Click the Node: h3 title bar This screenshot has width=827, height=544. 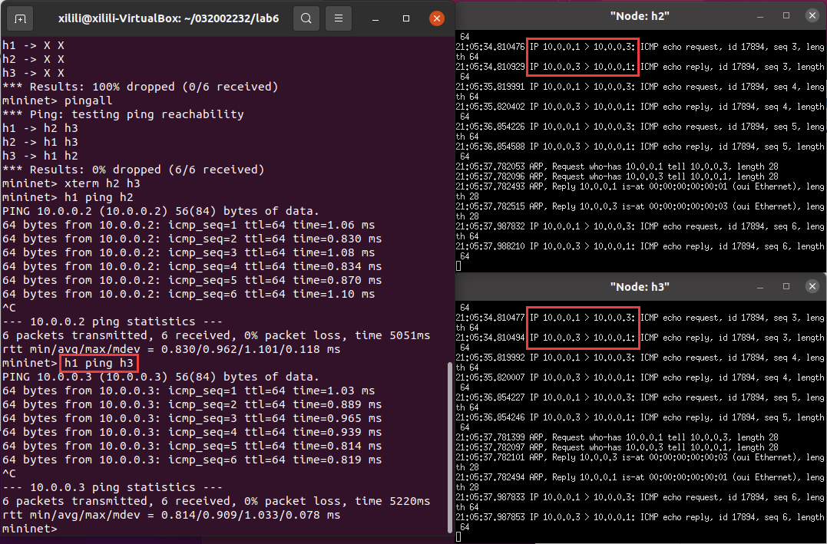click(x=640, y=287)
